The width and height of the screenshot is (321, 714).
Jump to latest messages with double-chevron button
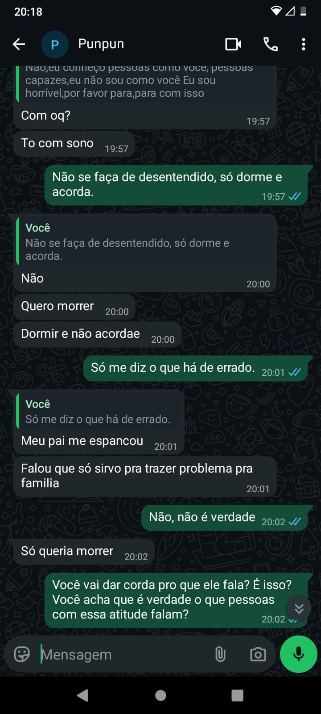pos(299,608)
